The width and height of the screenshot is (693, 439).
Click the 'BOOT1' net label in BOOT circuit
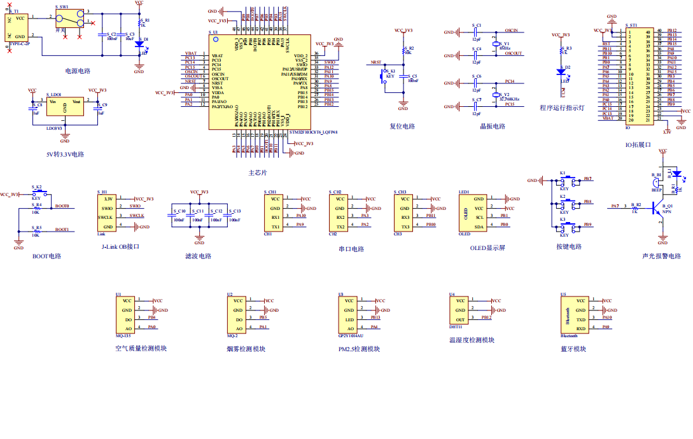(x=62, y=230)
